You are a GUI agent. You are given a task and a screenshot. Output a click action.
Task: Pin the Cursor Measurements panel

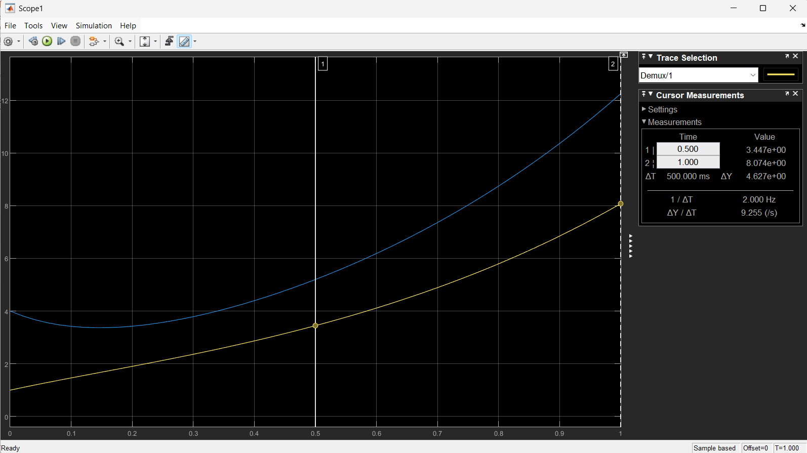643,94
